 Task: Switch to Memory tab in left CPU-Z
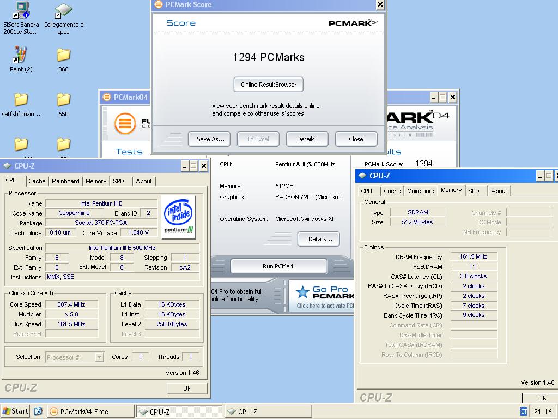pyautogui.click(x=96, y=181)
